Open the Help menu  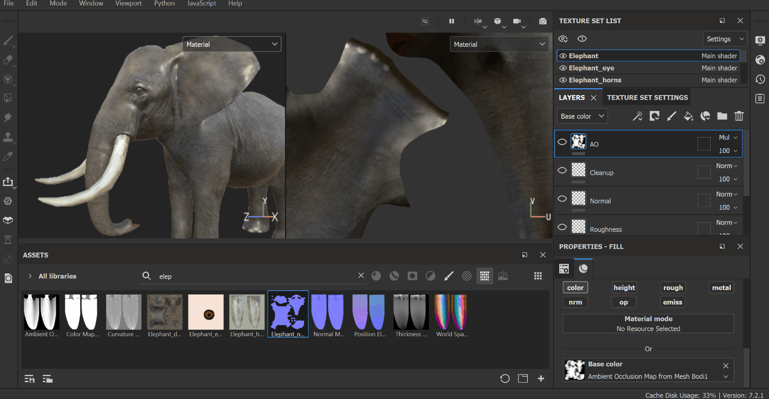[x=235, y=4]
